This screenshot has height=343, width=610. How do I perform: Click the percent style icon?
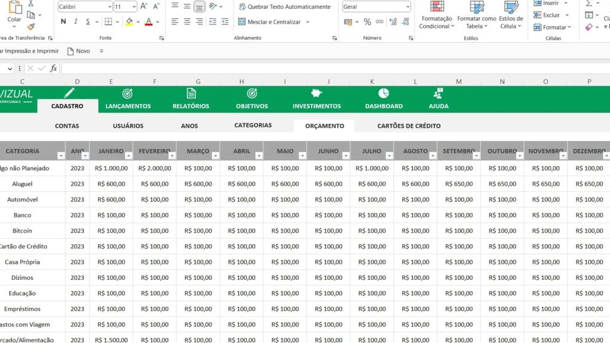367,22
